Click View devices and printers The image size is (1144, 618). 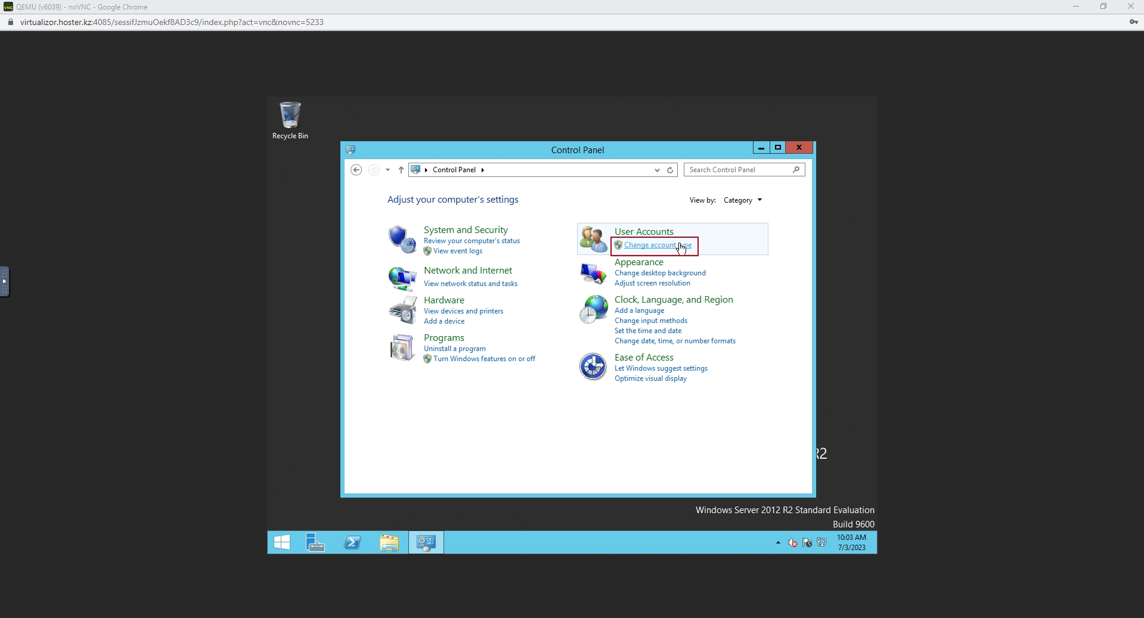(463, 311)
